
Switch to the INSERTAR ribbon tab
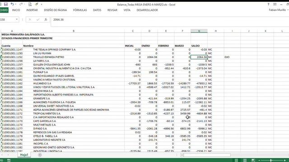click(x=32, y=10)
